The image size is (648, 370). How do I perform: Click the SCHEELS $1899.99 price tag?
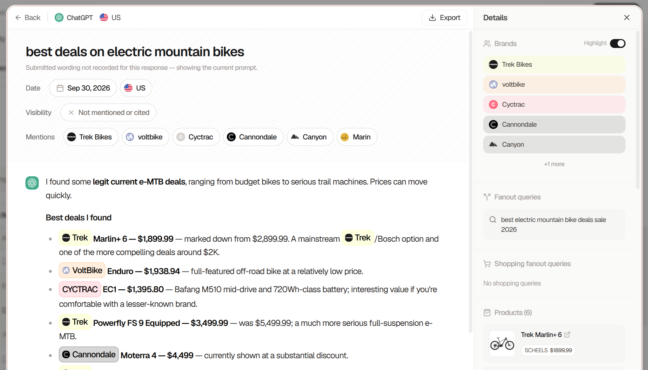548,350
